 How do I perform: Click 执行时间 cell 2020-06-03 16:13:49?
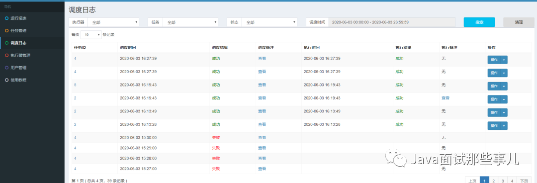[322, 111]
